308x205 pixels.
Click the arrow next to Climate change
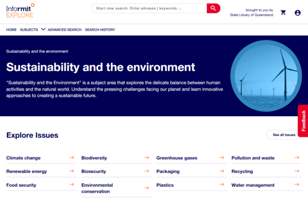[72, 158]
